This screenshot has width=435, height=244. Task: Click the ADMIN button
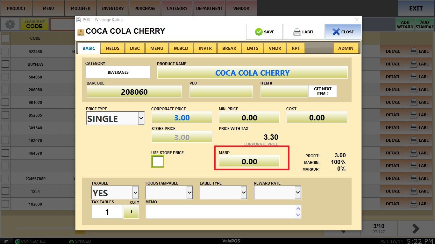click(346, 48)
